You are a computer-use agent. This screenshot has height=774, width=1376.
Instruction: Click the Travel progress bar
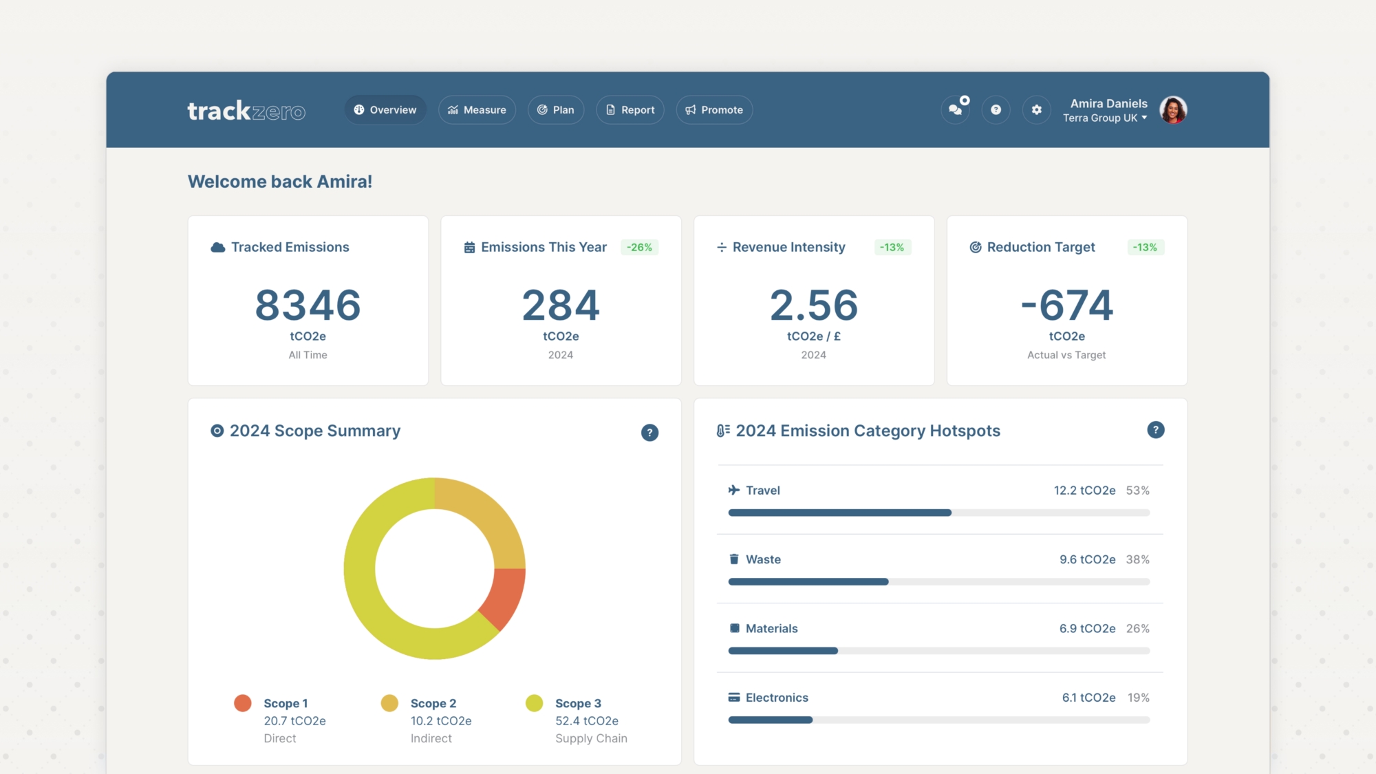tap(938, 513)
